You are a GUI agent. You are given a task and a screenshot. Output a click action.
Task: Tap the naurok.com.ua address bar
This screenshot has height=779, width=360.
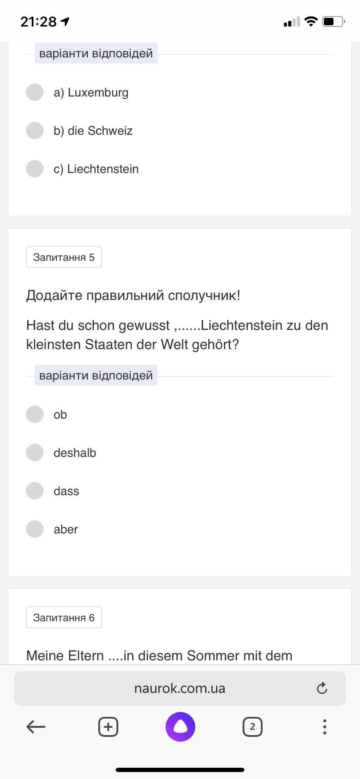(x=180, y=688)
